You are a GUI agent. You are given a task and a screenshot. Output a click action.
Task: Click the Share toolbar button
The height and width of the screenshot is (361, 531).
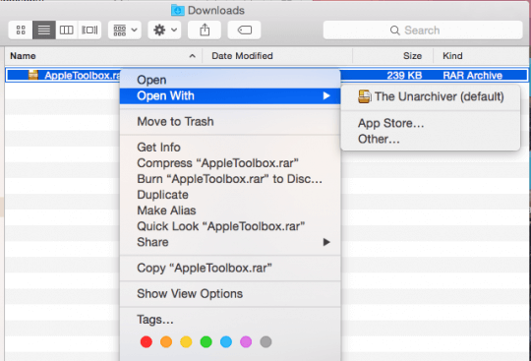(x=205, y=30)
